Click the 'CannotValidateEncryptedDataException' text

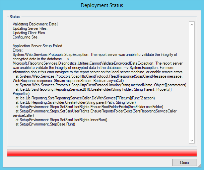[x=122, y=63]
